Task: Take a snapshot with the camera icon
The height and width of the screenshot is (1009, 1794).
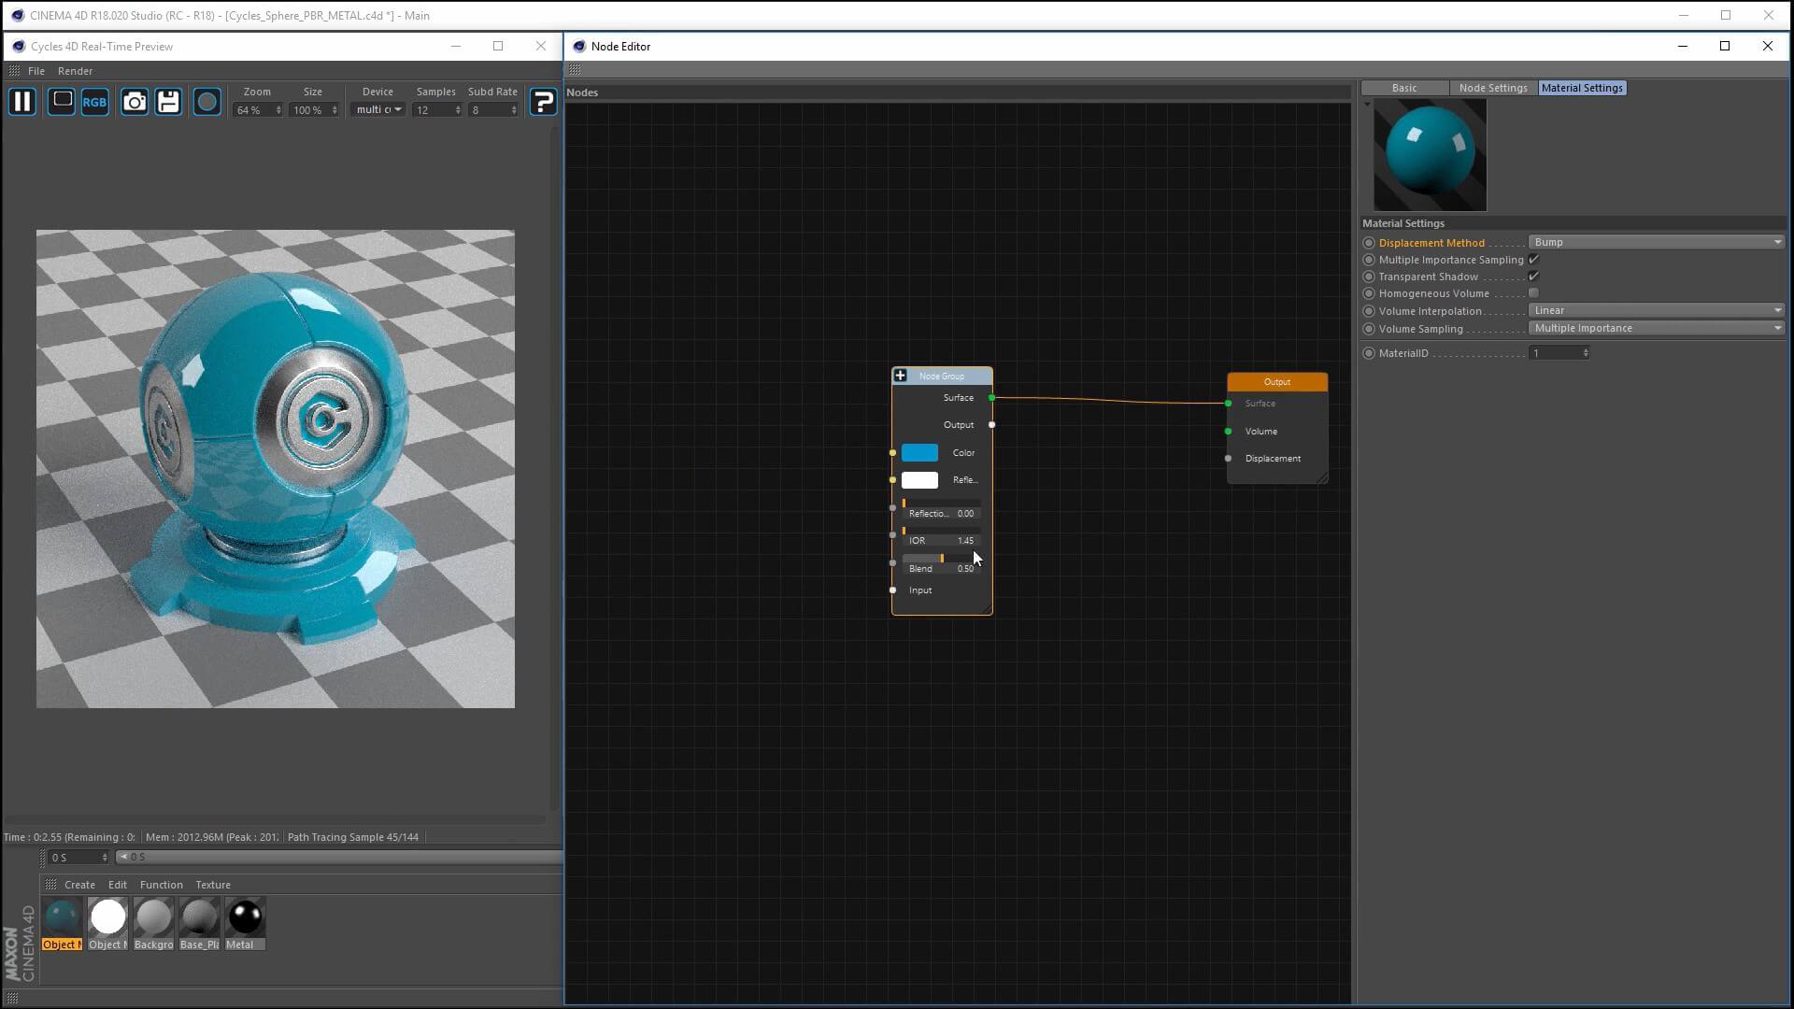Action: 135,102
